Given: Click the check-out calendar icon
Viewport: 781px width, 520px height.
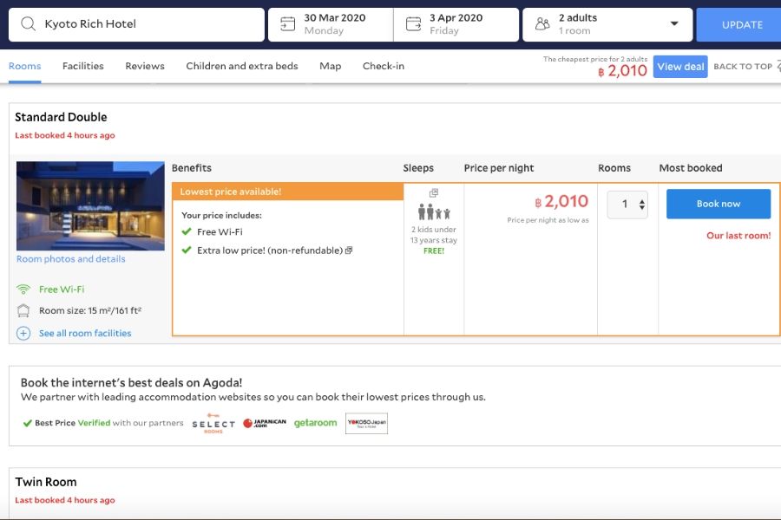Looking at the screenshot, I should tap(413, 24).
